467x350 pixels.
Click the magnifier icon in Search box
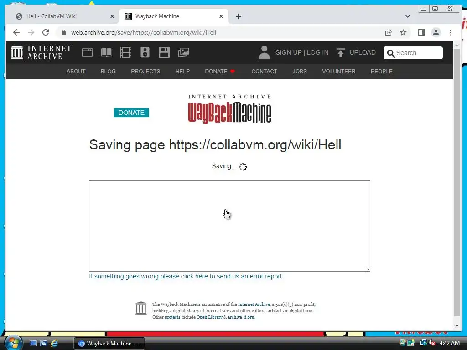point(391,53)
